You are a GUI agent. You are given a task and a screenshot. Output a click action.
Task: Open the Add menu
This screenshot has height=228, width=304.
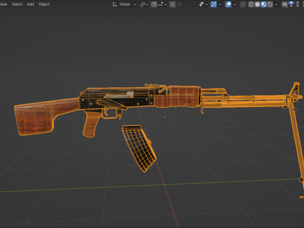(30, 4)
